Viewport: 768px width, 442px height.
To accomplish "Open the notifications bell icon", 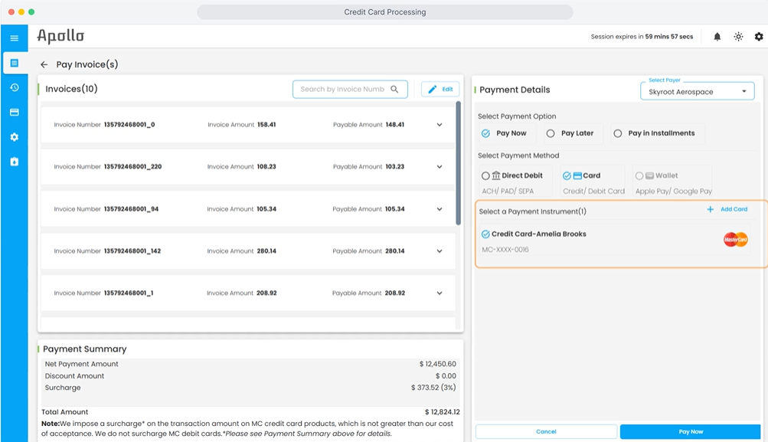I will pos(717,37).
